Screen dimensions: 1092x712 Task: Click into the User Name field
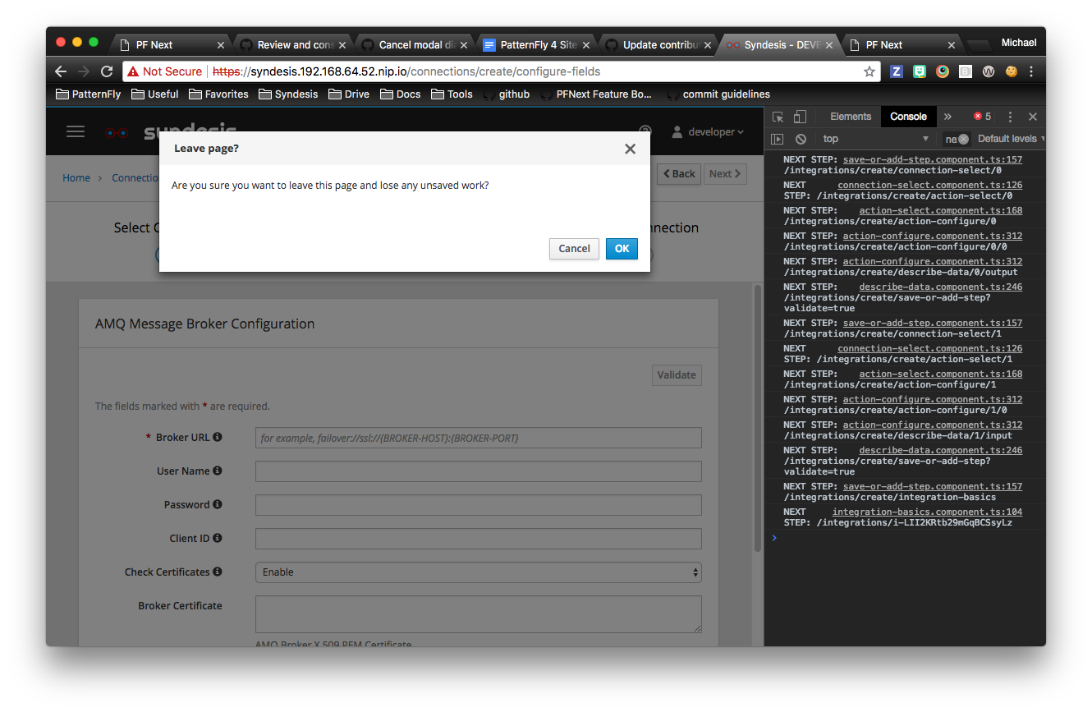click(478, 471)
